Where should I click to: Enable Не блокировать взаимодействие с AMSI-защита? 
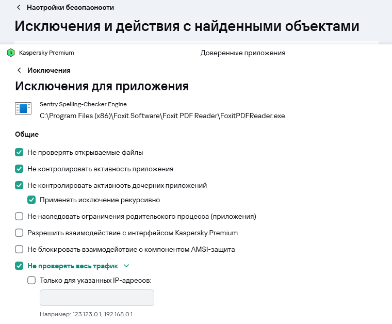(19, 249)
